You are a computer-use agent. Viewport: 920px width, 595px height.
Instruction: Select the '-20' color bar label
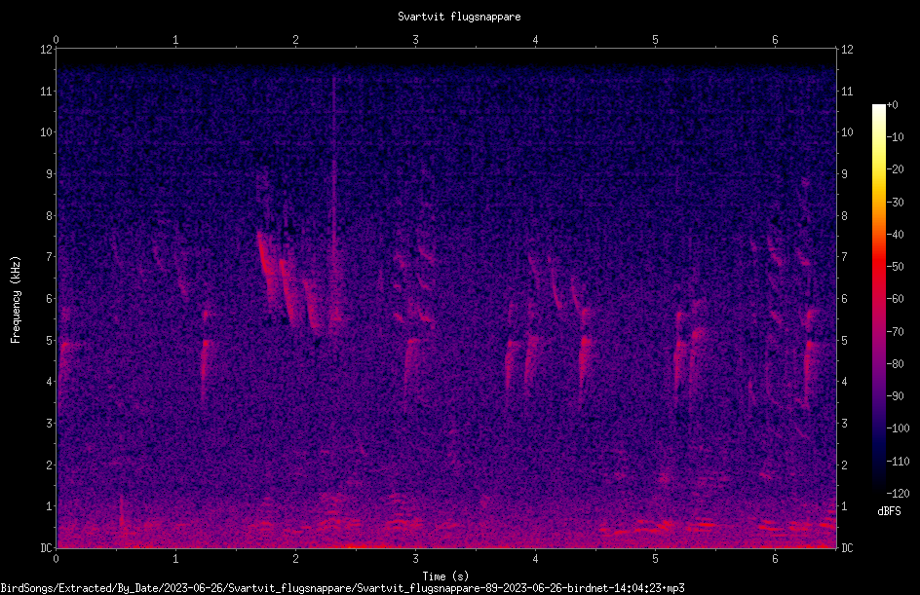tap(895, 169)
